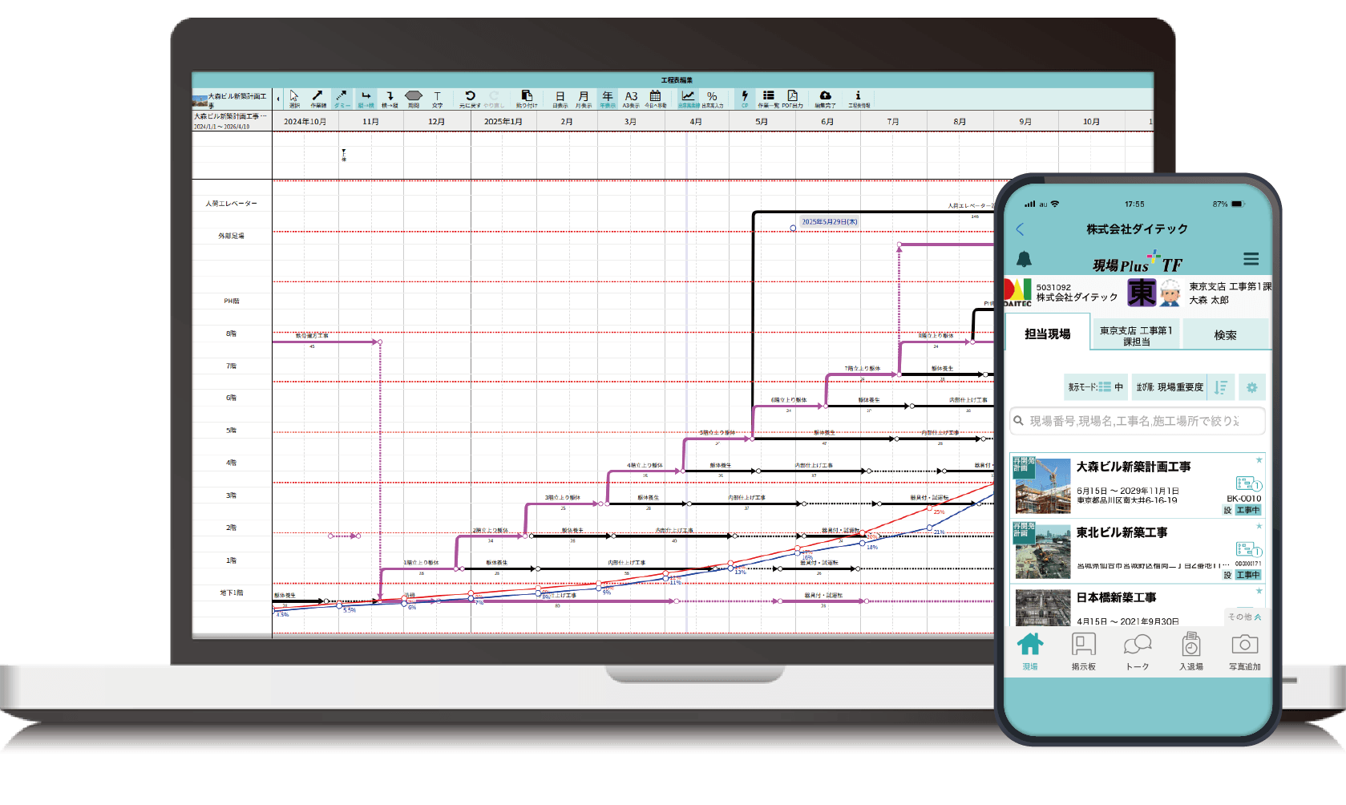Pick the 縦→横 connector tool

coord(366,99)
